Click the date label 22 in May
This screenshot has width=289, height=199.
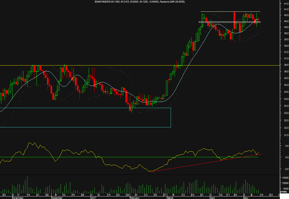pos(271,195)
